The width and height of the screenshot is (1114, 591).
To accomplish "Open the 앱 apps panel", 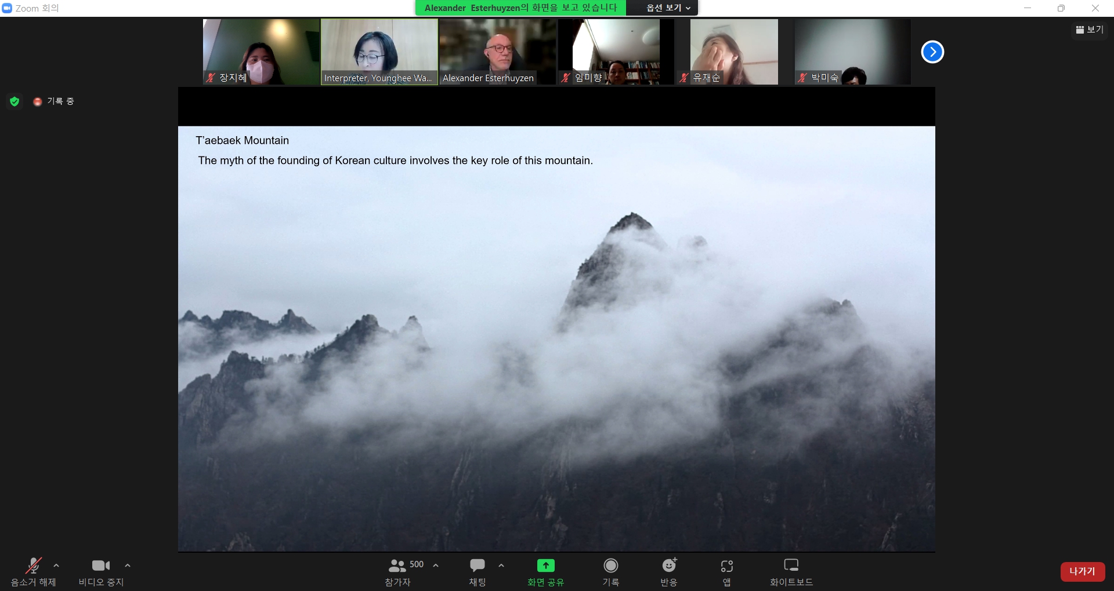I will [727, 572].
